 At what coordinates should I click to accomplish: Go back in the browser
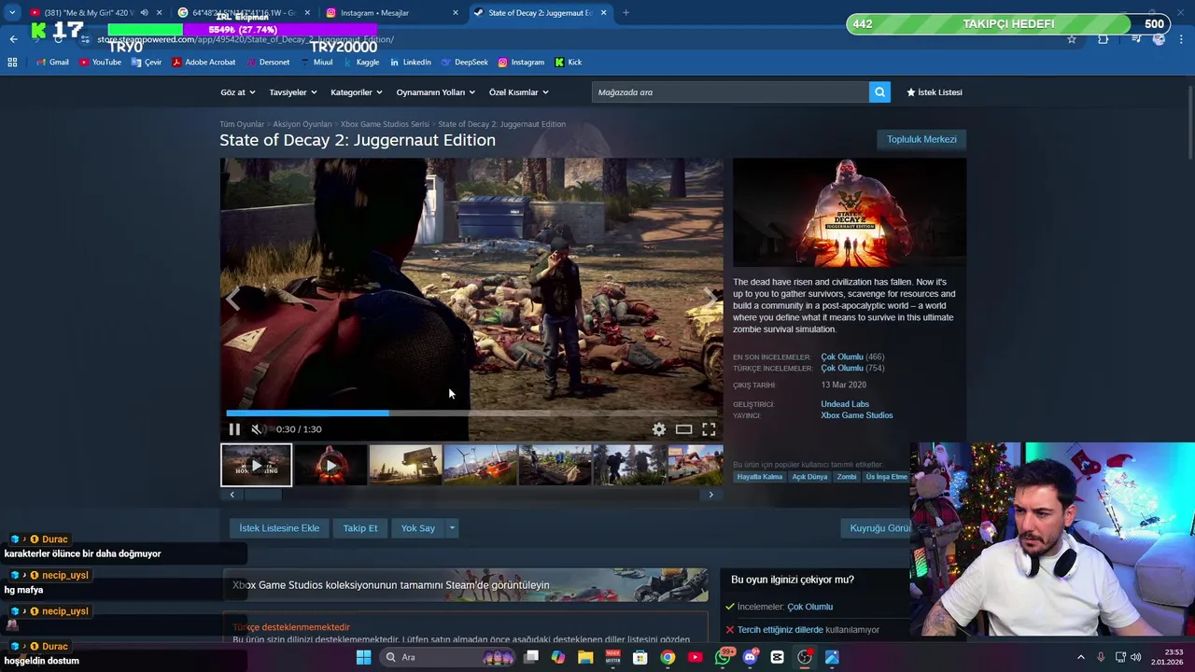coord(13,39)
